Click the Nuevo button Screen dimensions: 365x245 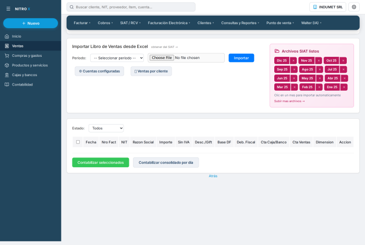pos(30,23)
